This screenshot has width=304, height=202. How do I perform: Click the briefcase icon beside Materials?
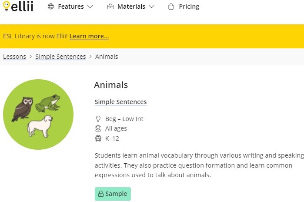(110, 7)
